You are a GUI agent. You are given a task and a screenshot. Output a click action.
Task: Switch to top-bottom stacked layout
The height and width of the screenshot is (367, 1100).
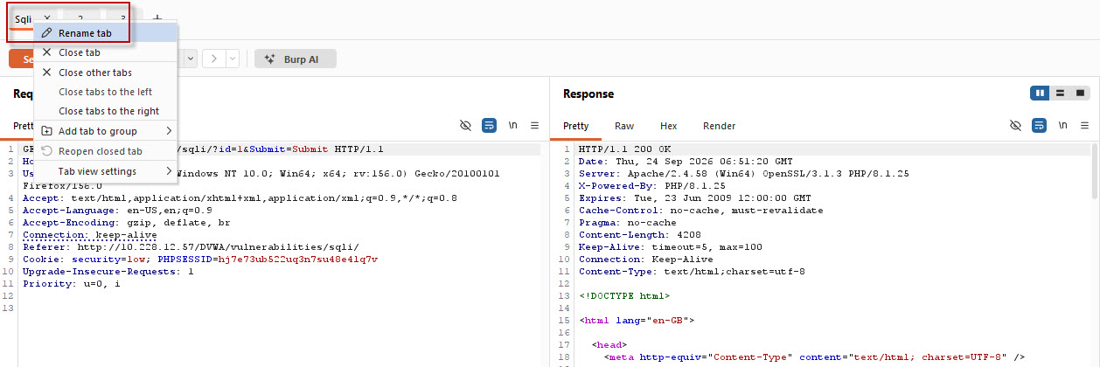point(1060,93)
